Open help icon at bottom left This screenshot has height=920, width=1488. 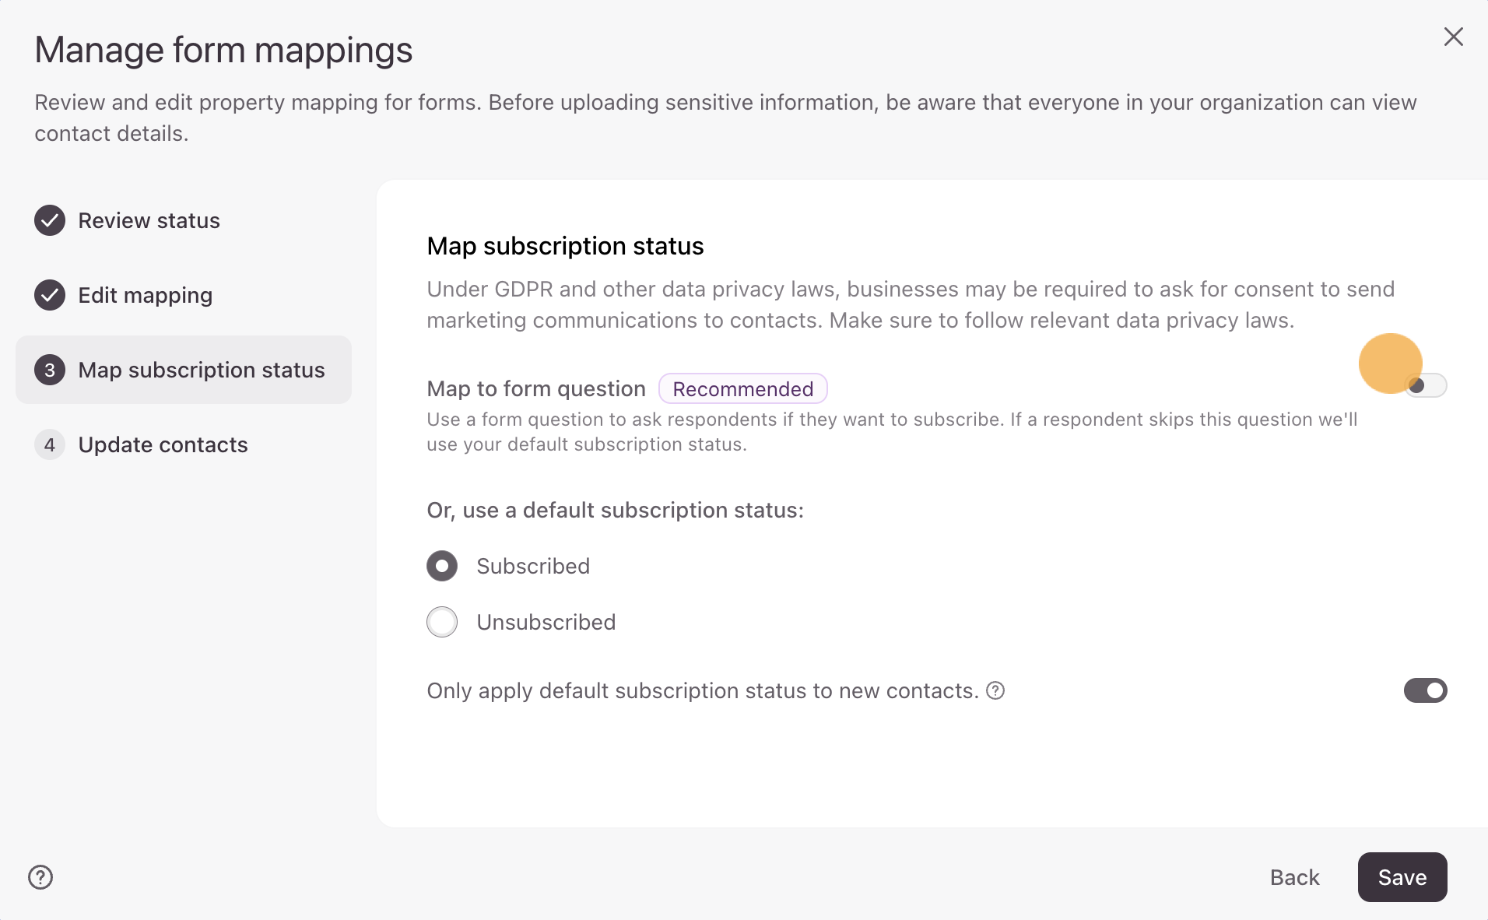(40, 877)
